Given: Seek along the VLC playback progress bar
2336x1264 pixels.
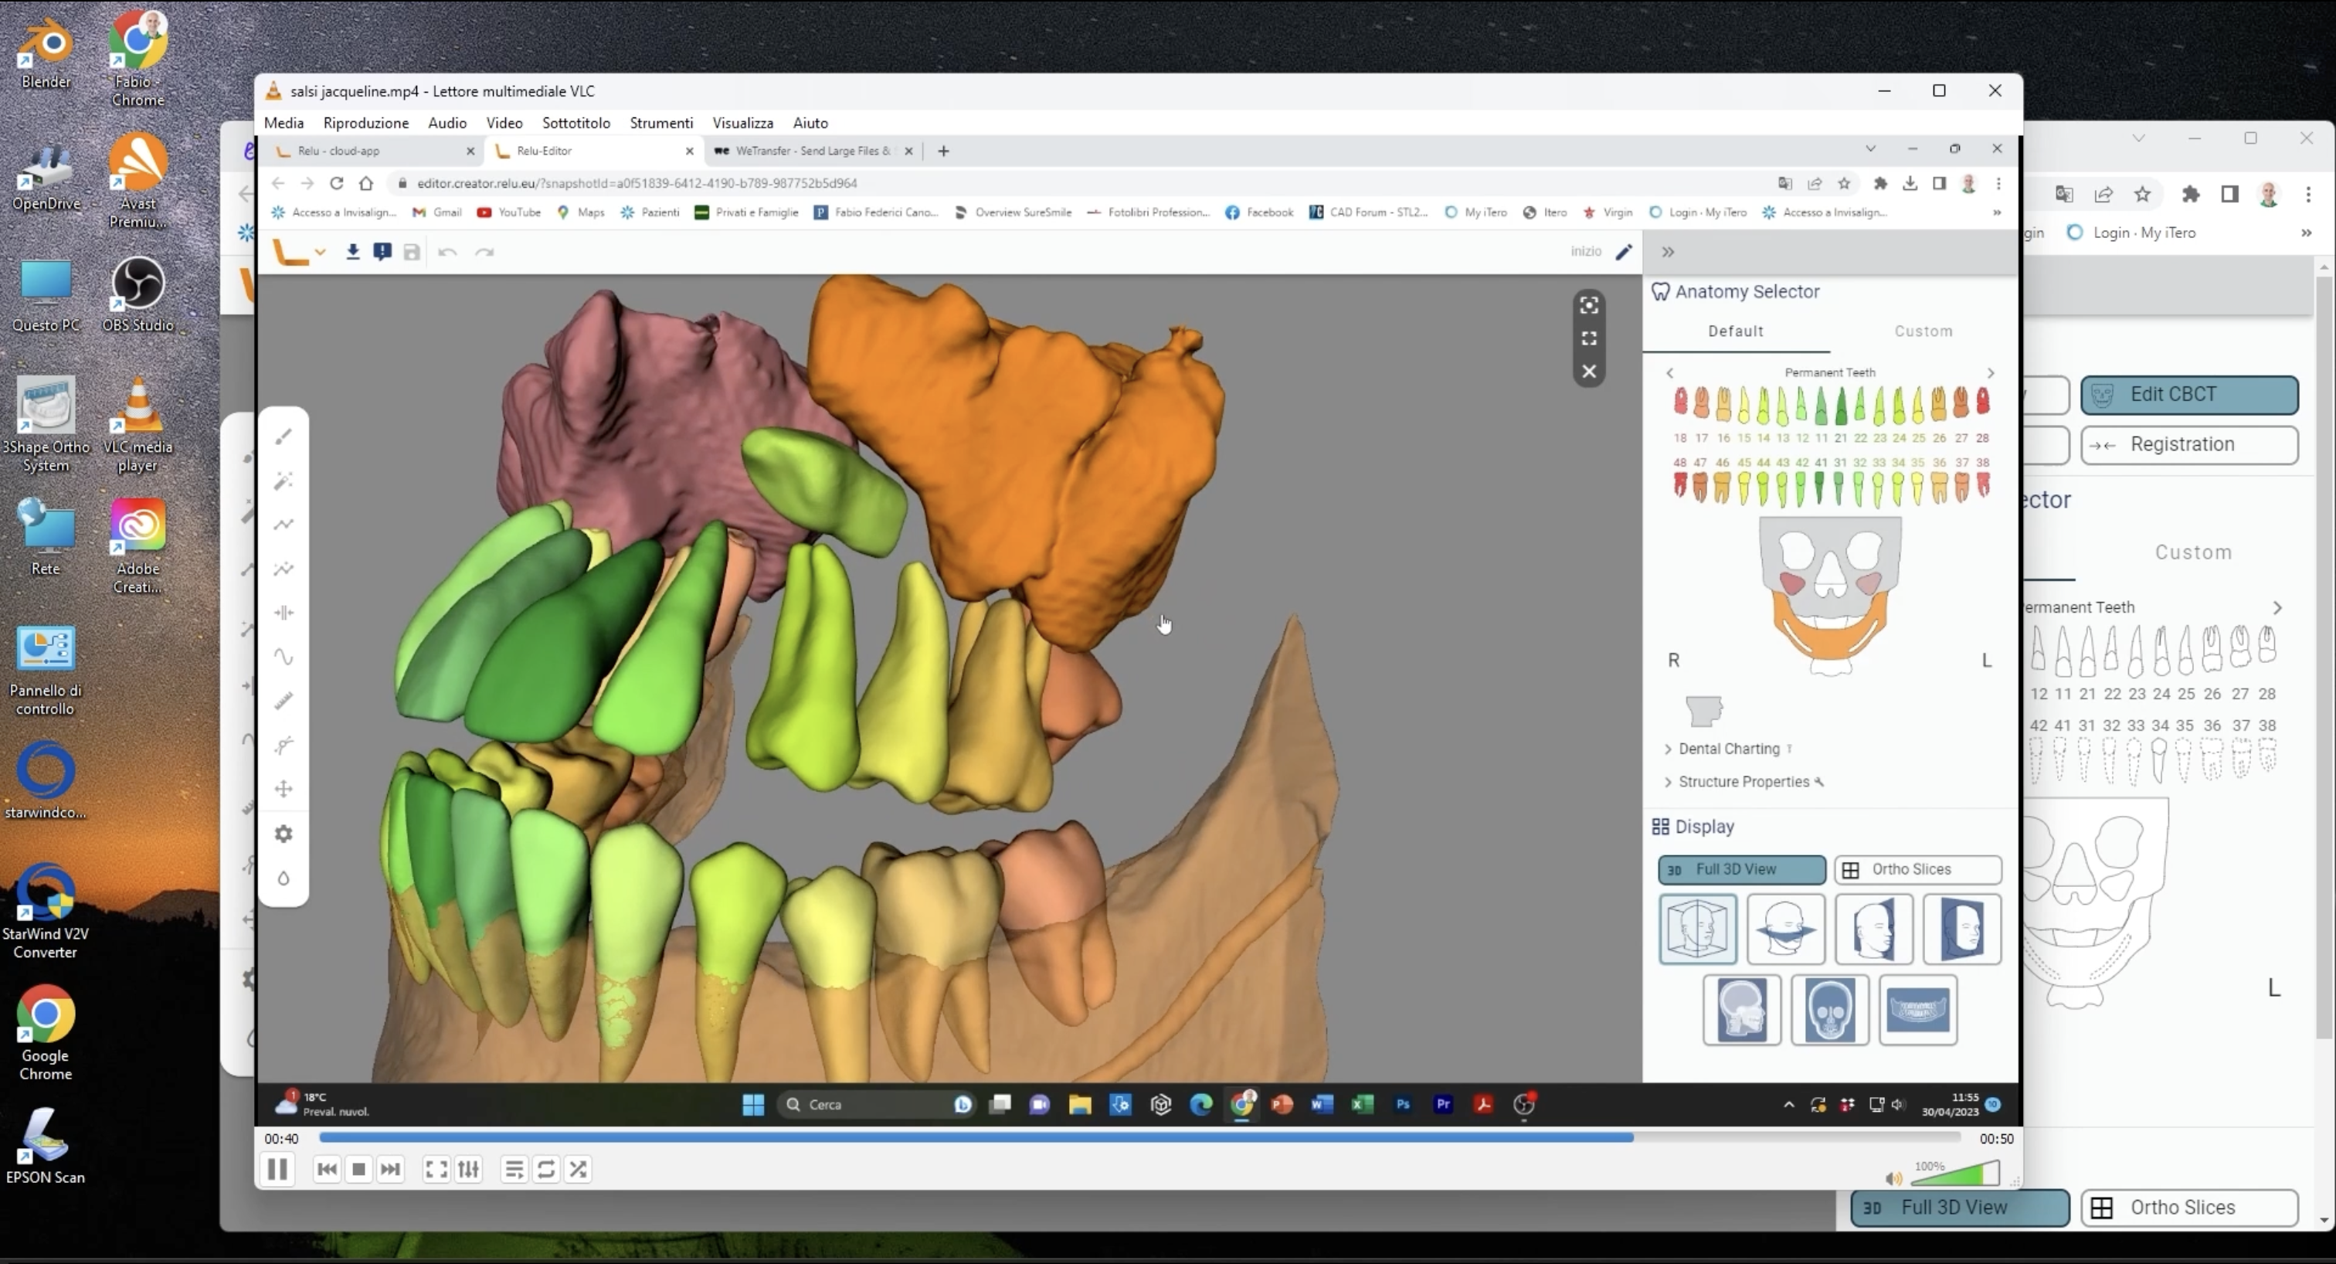Looking at the screenshot, I should click(x=1140, y=1137).
